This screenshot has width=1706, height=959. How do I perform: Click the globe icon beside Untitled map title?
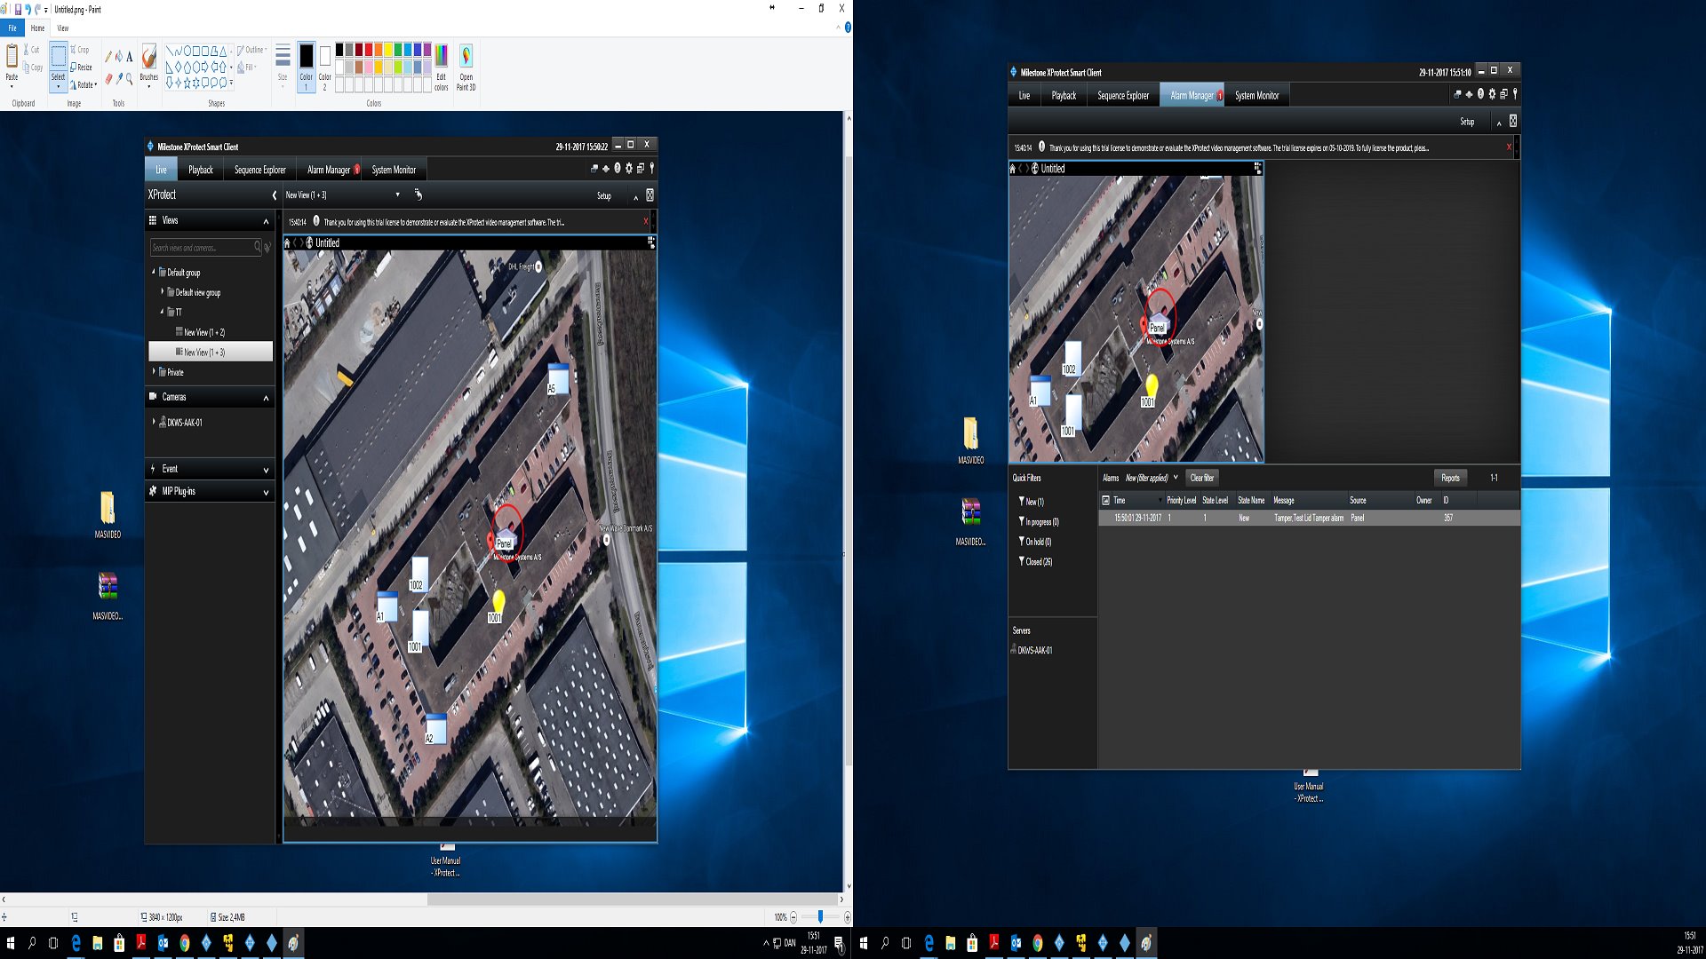click(x=1034, y=168)
